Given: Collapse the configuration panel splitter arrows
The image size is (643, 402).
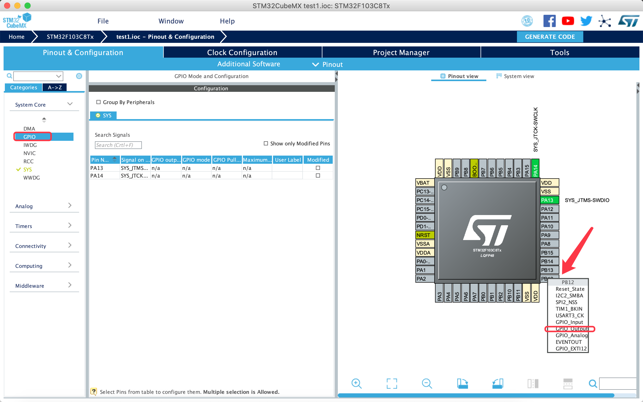Looking at the screenshot, I should point(336,76).
